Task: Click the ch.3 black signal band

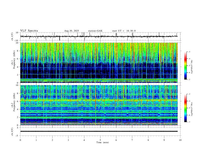Action: [99, 131]
